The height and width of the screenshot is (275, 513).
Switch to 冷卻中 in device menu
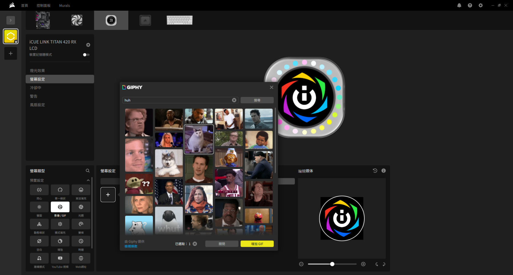pos(35,88)
